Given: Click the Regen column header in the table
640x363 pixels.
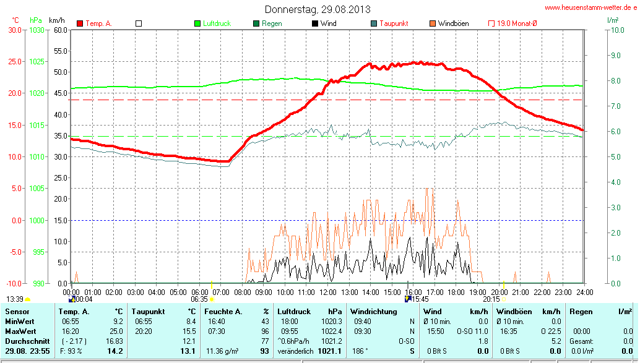Looking at the screenshot, I should (581, 312).
